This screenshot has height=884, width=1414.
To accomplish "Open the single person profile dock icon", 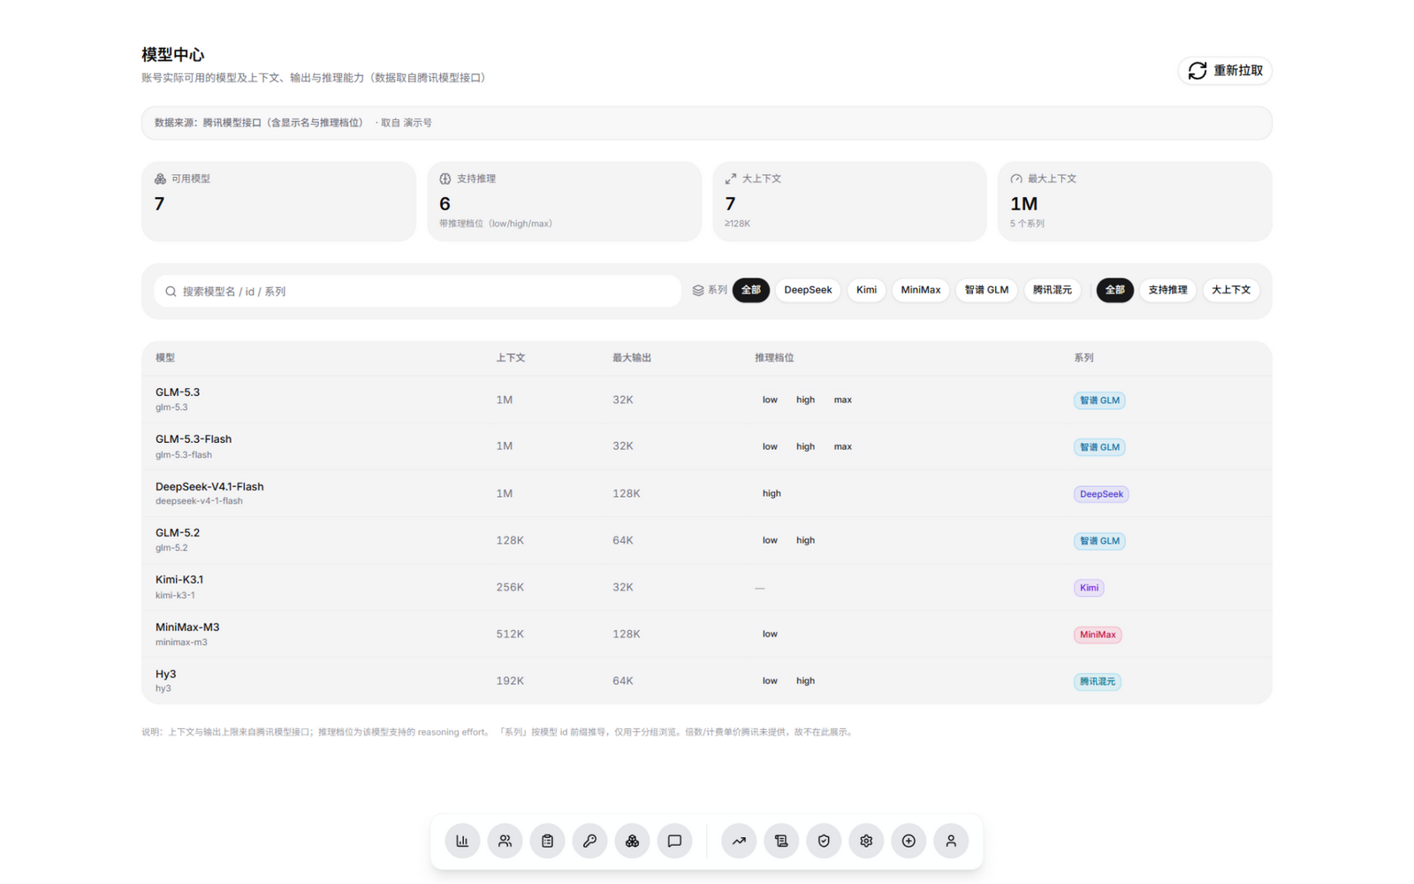I will [951, 841].
